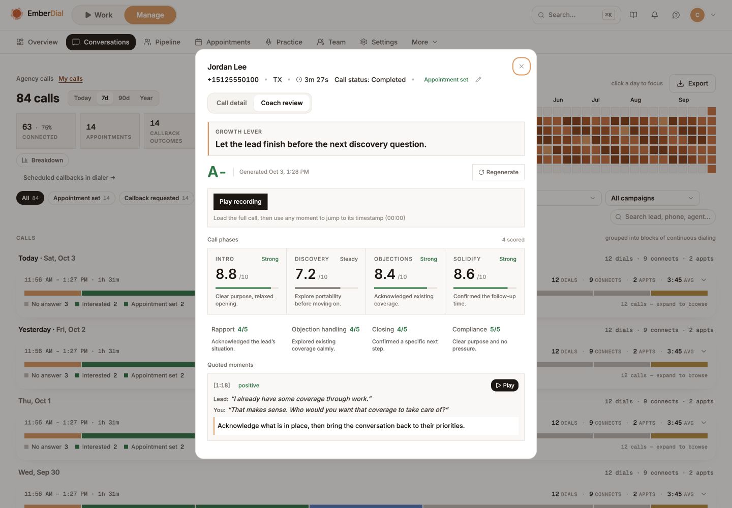Select the Intro phase card

pos(247,281)
